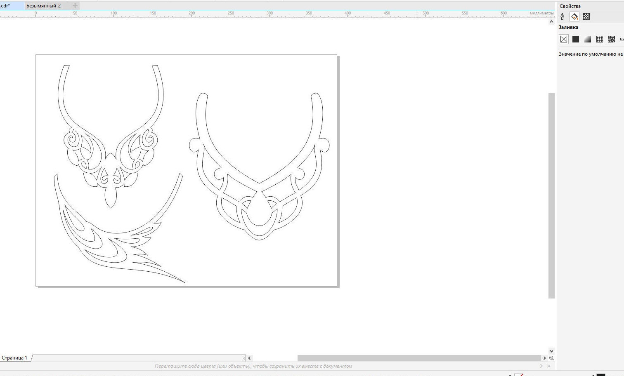Viewport: 624px width, 376px height.
Task: Click the down chevron above vertical scrollbar
Action: [x=552, y=351]
